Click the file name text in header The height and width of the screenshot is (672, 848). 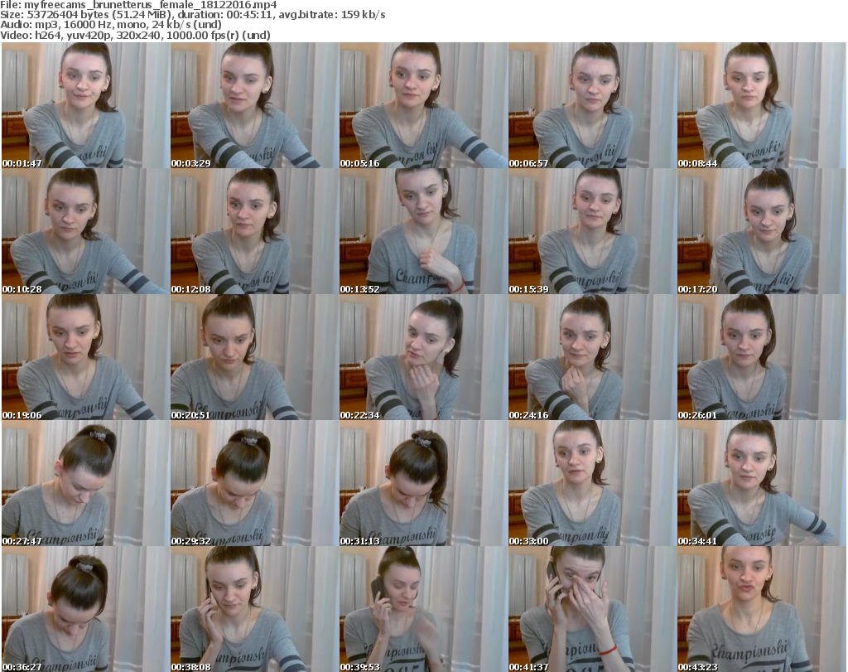pyautogui.click(x=139, y=5)
